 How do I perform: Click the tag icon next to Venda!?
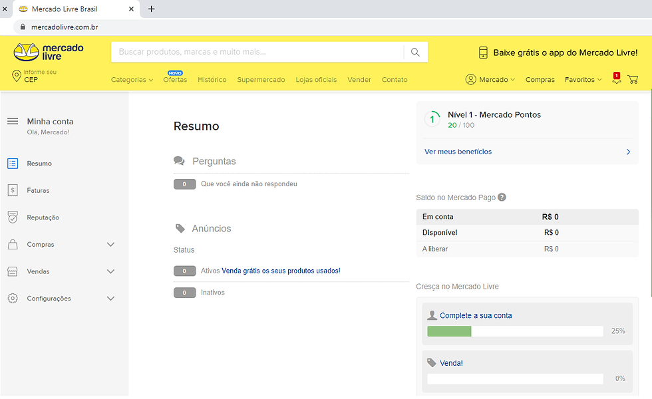[x=432, y=363]
